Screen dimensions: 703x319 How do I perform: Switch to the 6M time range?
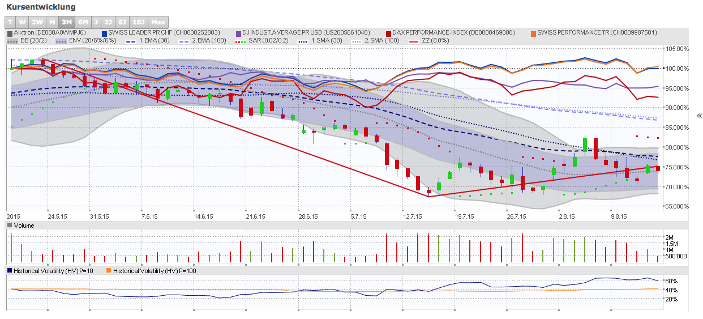tap(83, 22)
